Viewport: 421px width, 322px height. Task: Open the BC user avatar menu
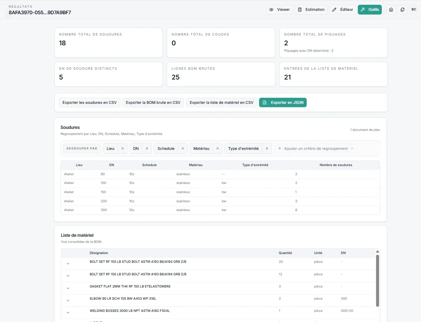pyautogui.click(x=414, y=9)
